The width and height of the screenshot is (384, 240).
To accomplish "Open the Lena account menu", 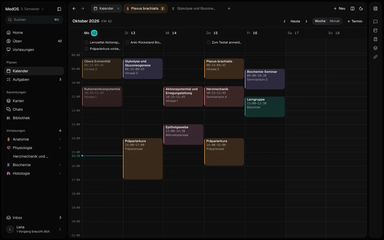I will click(x=34, y=229).
